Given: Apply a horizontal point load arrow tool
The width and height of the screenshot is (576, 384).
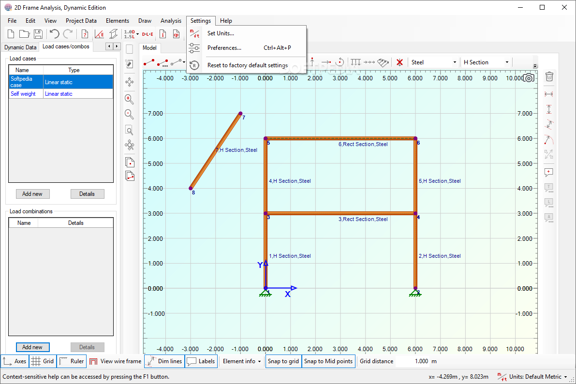Looking at the screenshot, I should (x=326, y=62).
